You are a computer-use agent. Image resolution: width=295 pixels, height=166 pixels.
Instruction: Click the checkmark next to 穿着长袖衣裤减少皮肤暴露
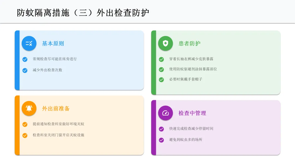point(161,59)
